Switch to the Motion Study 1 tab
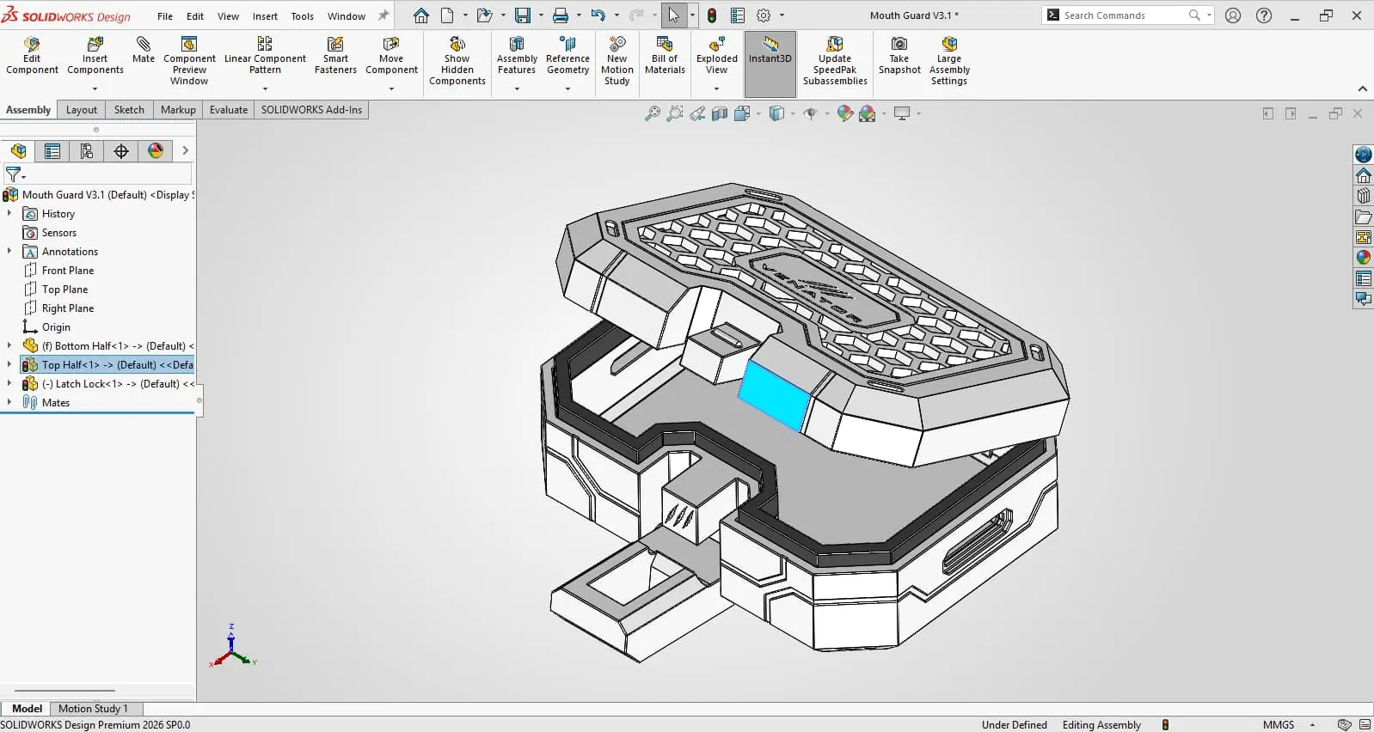Image resolution: width=1374 pixels, height=732 pixels. pyautogui.click(x=93, y=709)
